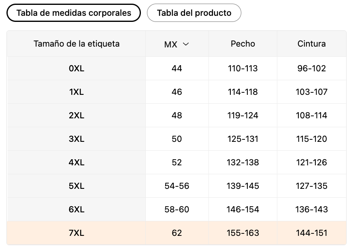
Task: Click the MX value 62 cell
Action: coord(177,233)
